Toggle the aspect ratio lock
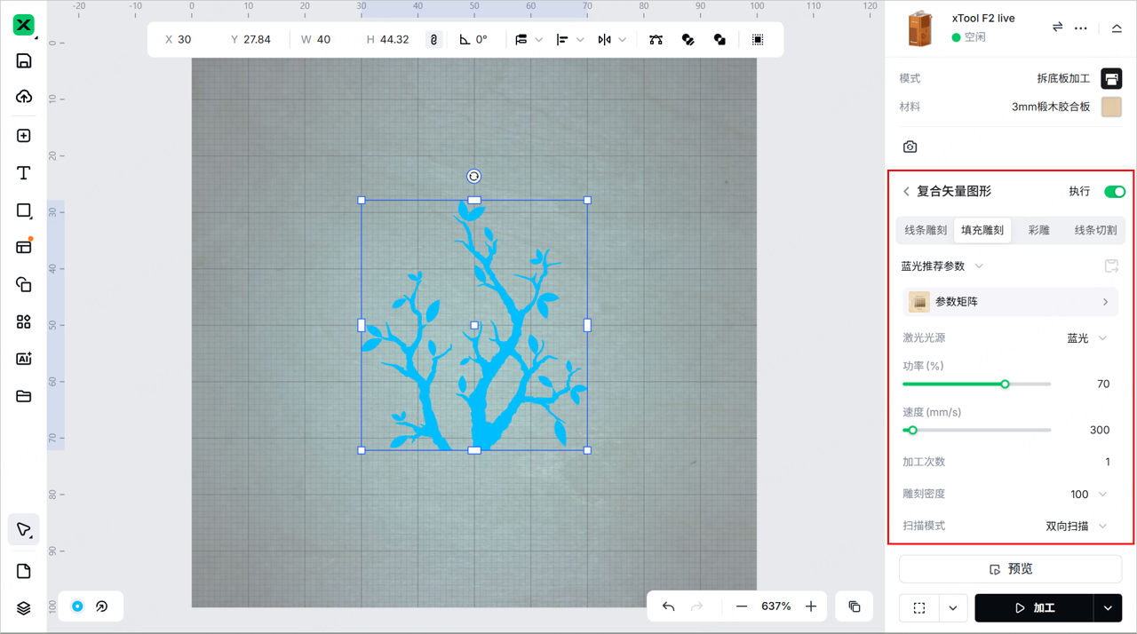 tap(433, 40)
